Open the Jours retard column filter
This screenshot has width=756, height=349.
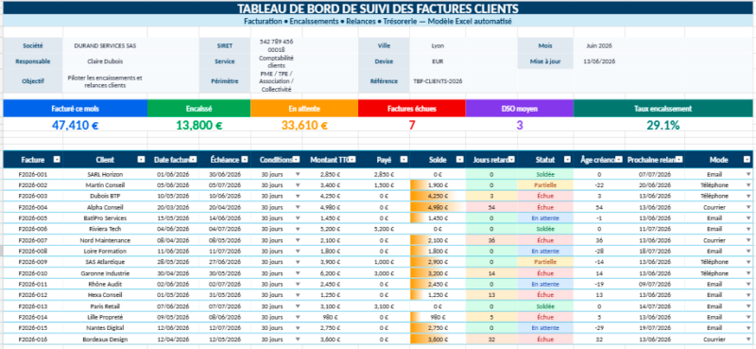[x=511, y=159]
